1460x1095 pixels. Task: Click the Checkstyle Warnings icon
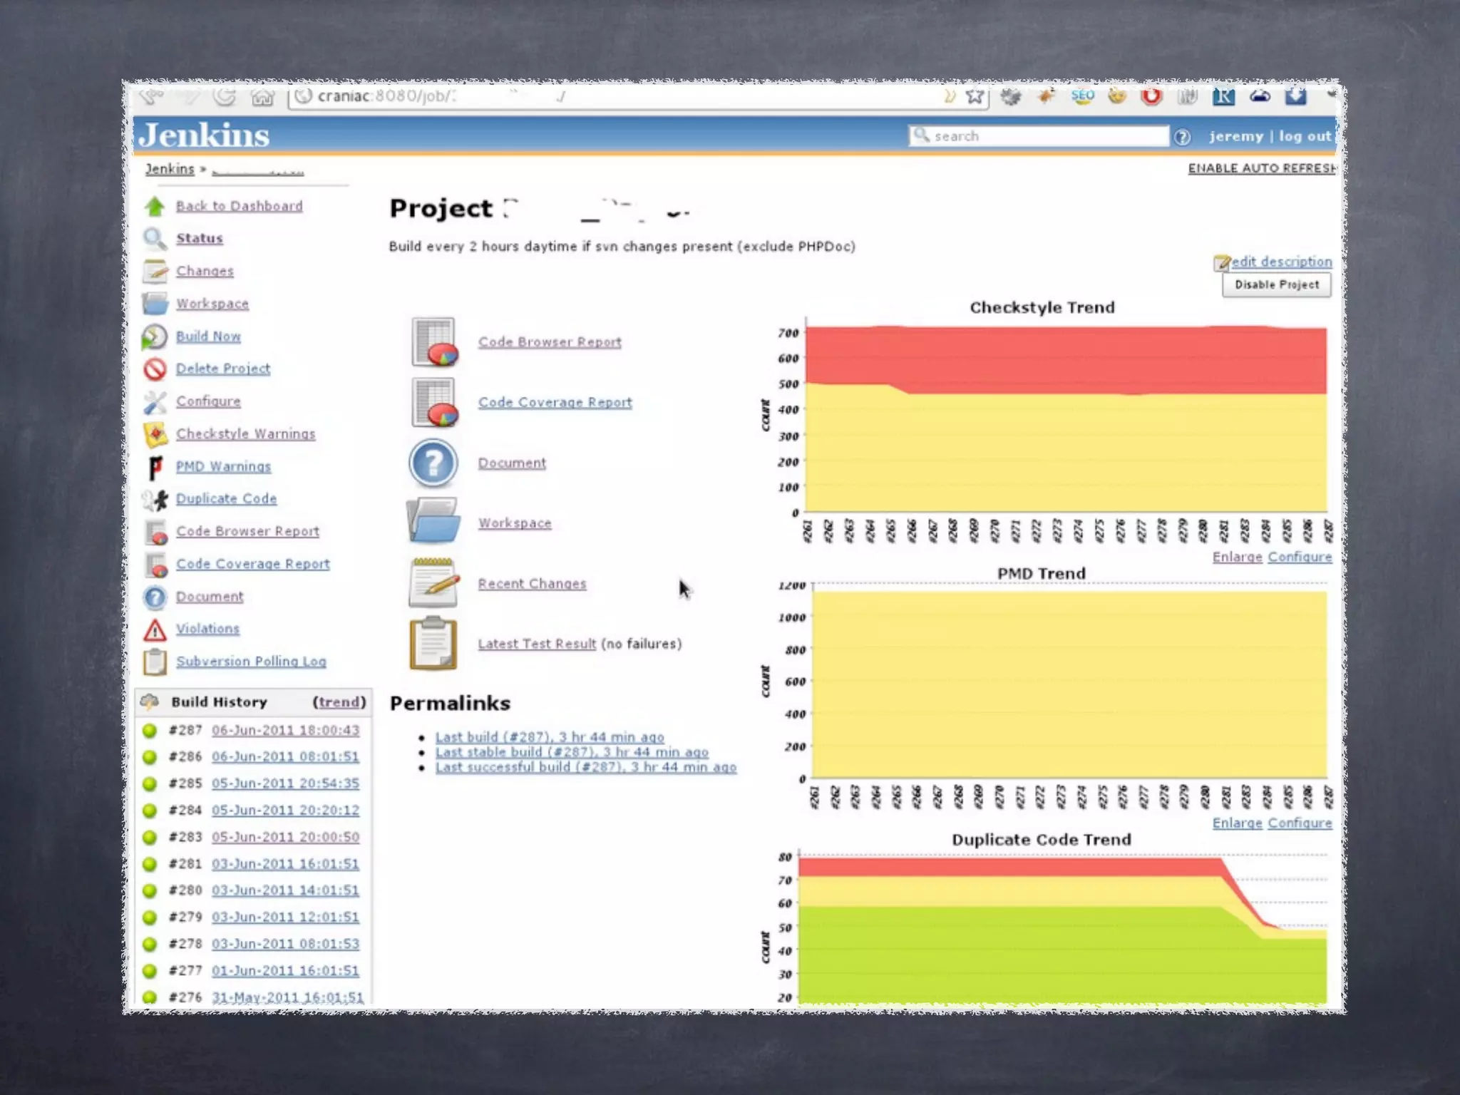point(154,434)
